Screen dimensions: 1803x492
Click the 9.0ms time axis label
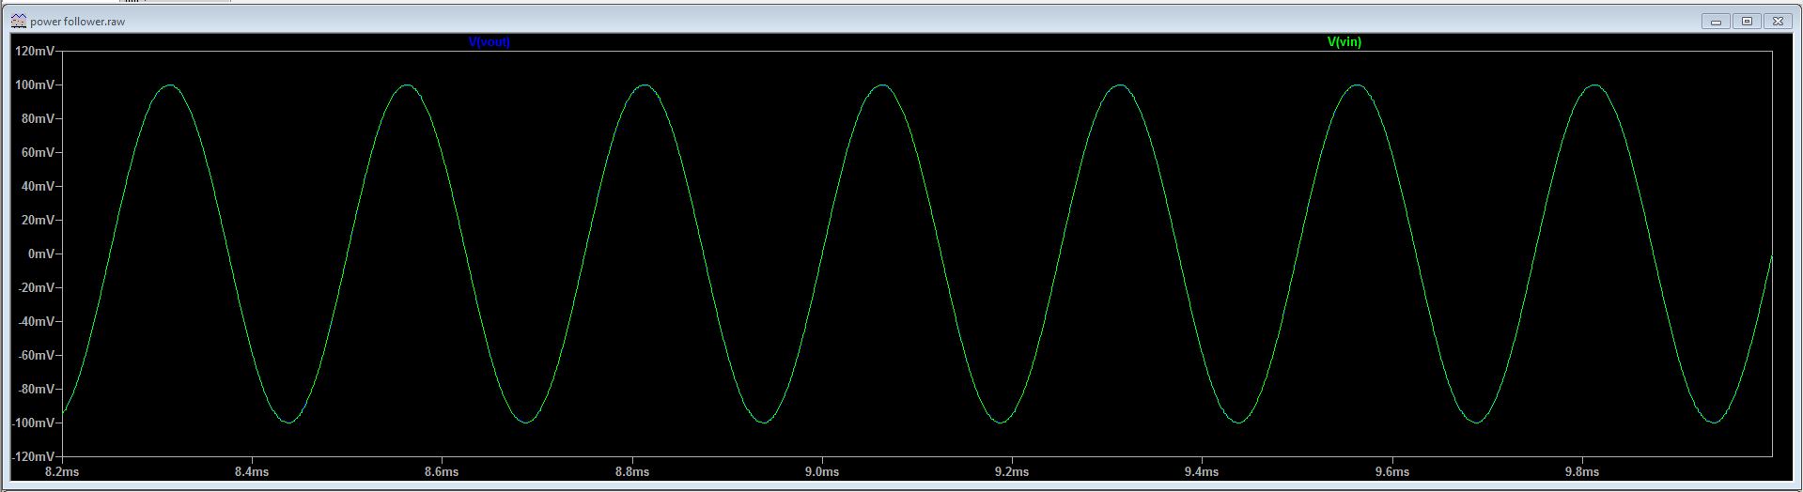click(822, 471)
